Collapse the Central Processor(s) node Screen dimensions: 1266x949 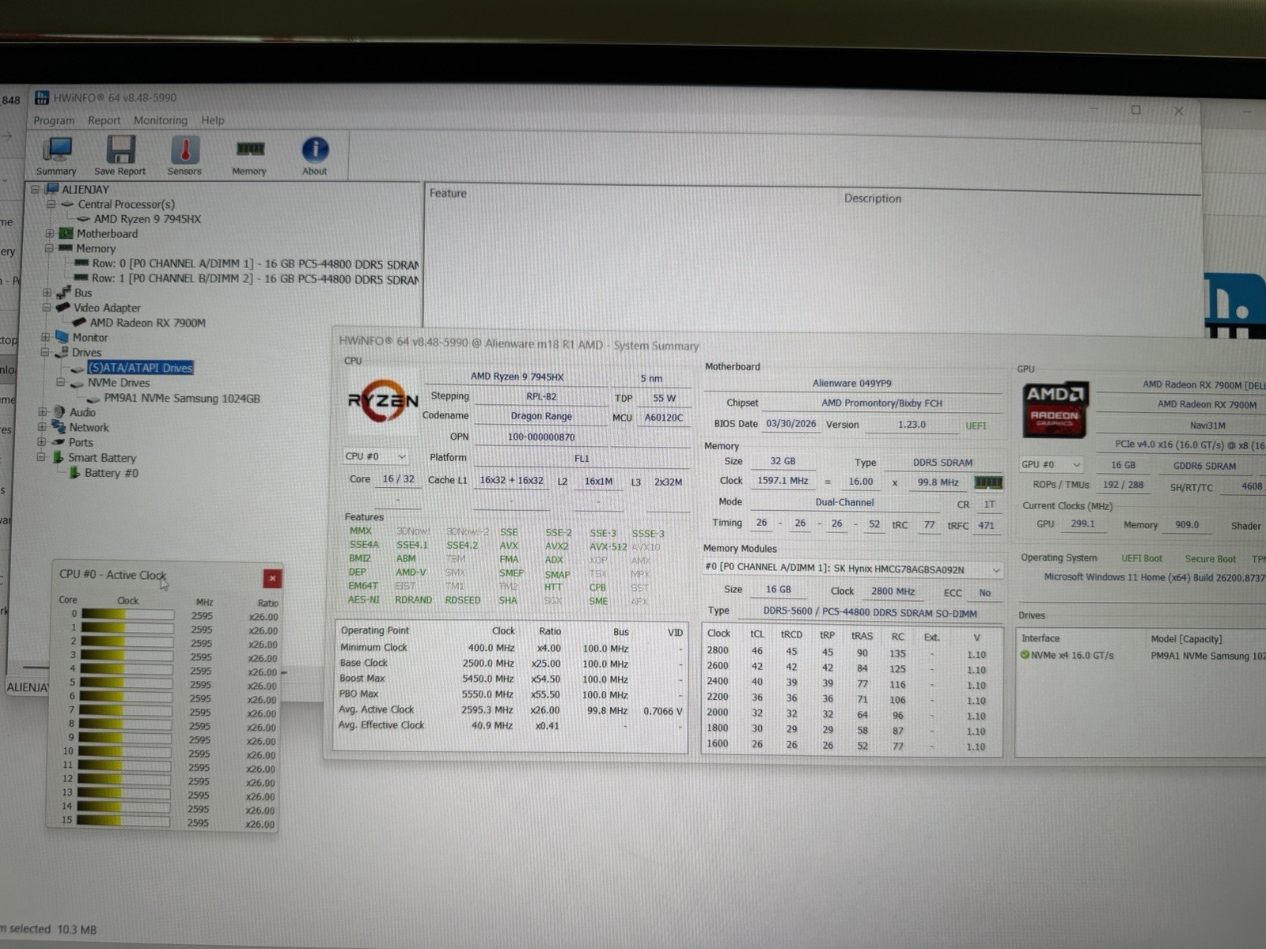51,204
